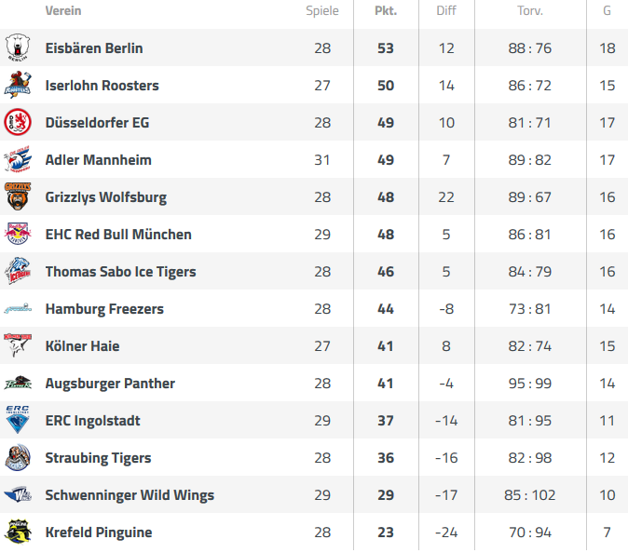Open the Kölner Haie team link
This screenshot has height=553, width=628.
coord(83,346)
